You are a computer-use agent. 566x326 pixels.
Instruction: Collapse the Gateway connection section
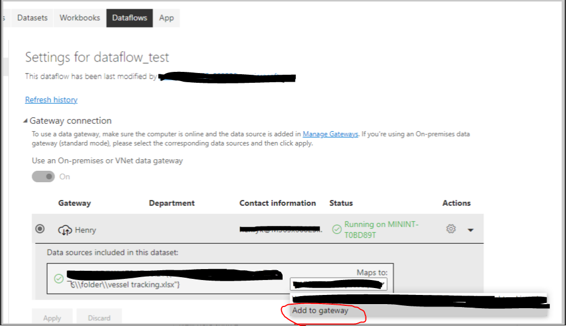25,121
